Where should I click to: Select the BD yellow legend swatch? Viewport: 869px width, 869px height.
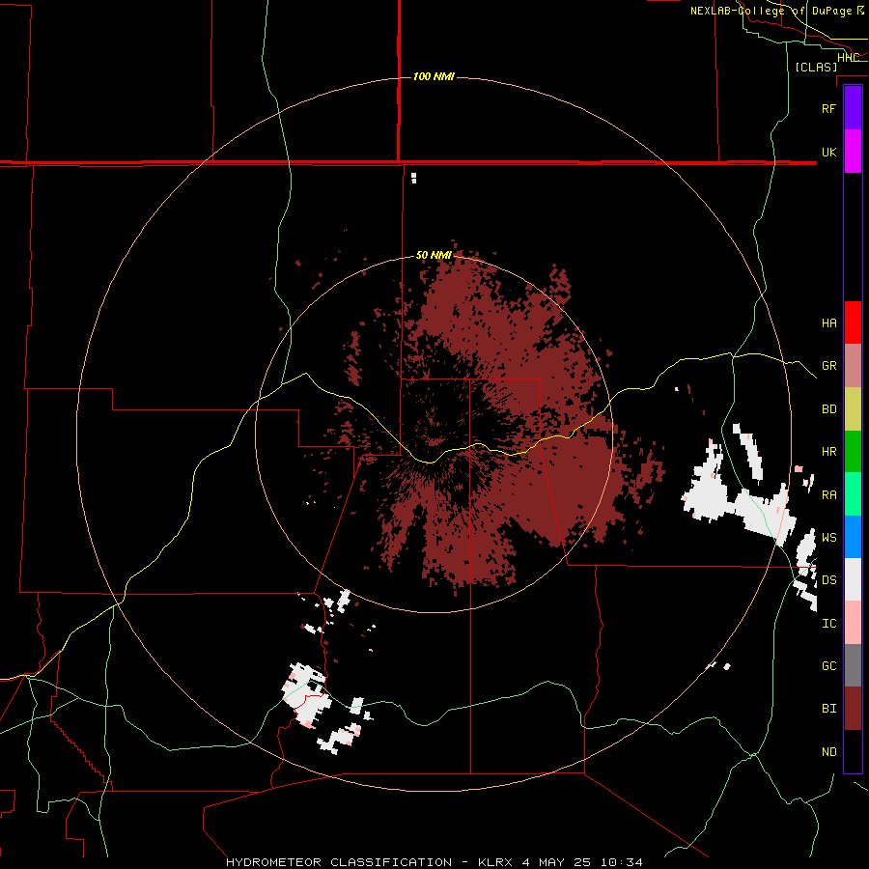coord(853,408)
